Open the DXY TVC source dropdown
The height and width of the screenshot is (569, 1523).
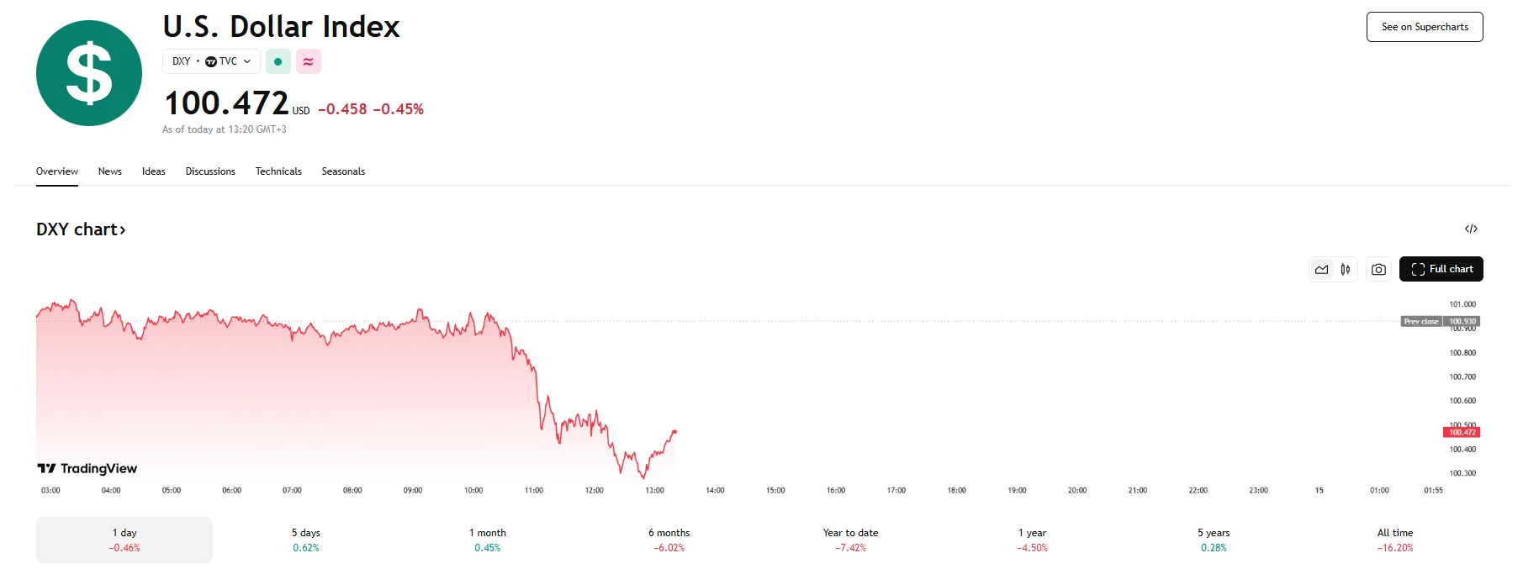point(211,61)
